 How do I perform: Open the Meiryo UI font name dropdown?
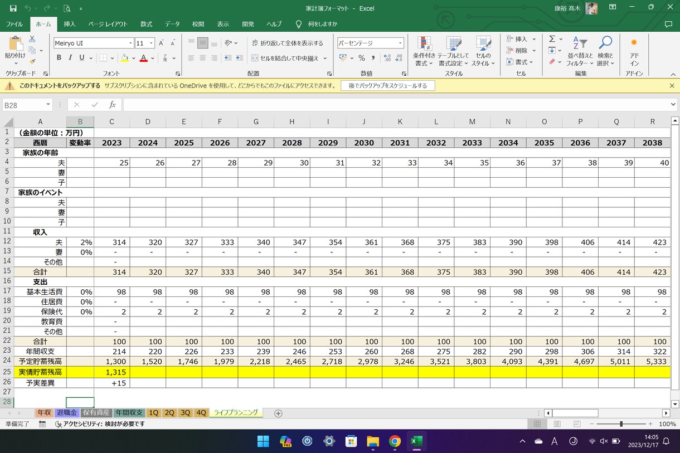130,43
